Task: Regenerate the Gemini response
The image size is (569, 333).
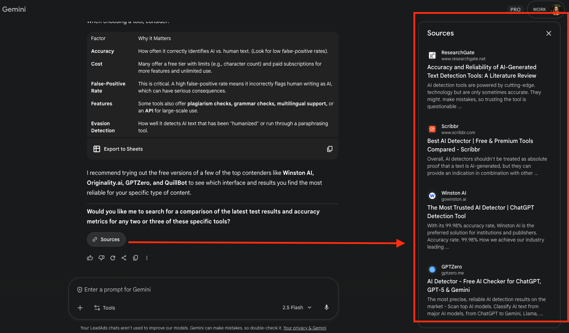Action: point(113,258)
